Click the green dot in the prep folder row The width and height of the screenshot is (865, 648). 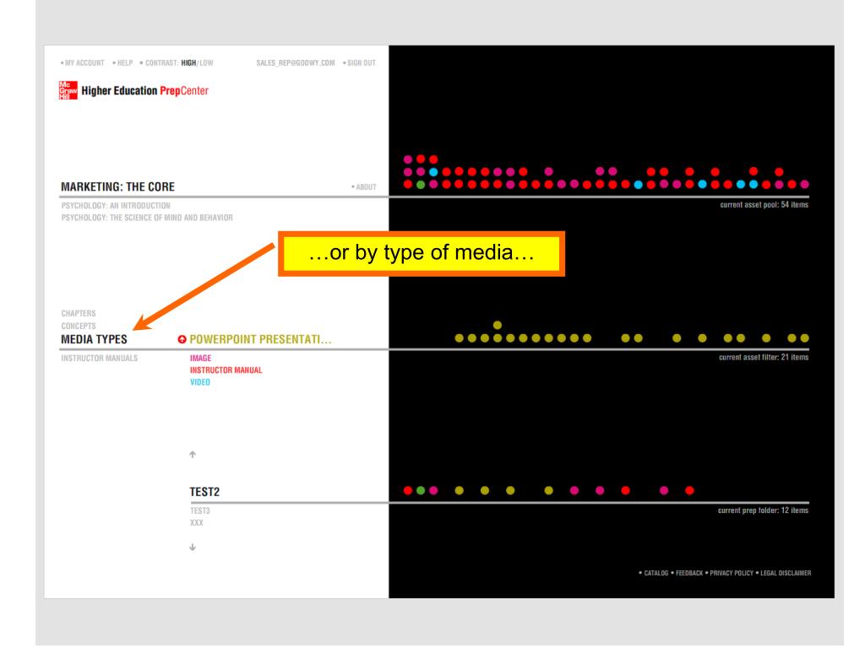(421, 490)
